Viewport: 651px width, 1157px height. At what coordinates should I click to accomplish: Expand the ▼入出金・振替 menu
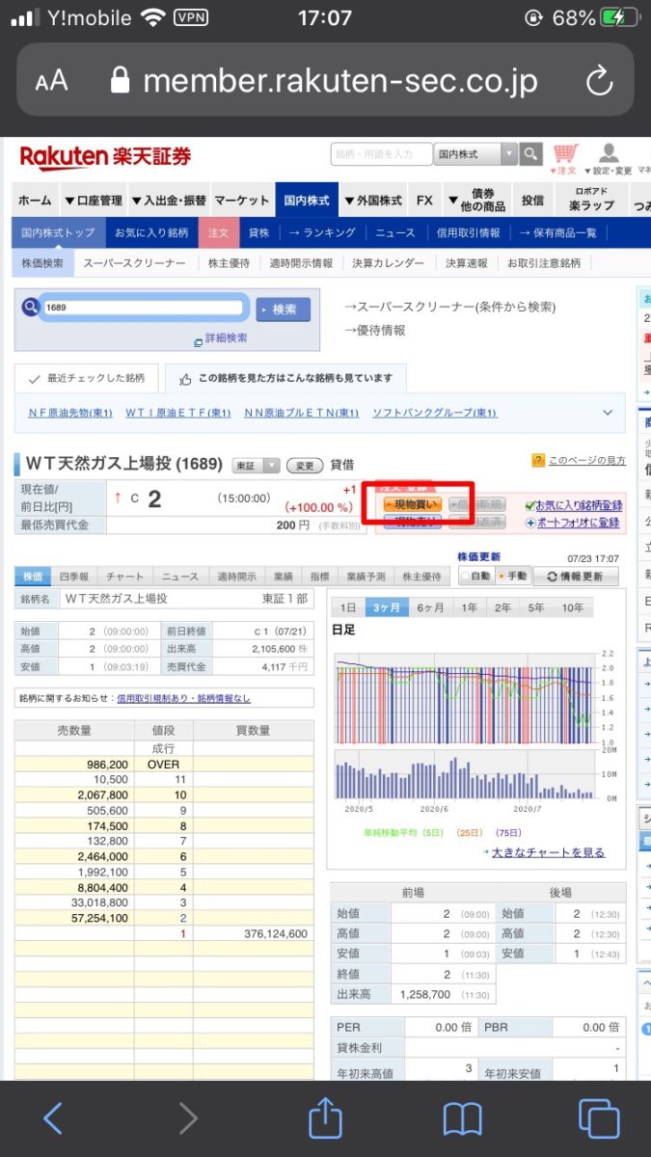click(x=169, y=201)
